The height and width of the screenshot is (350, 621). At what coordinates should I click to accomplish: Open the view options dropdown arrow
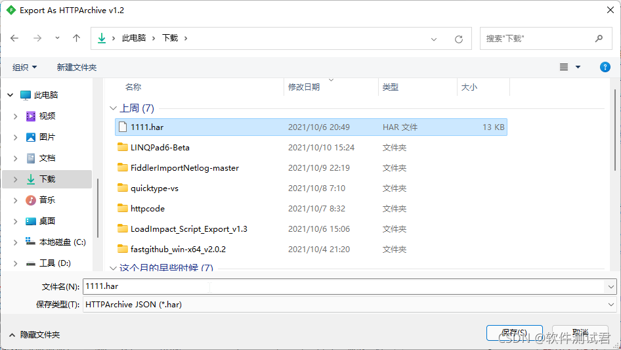click(578, 67)
